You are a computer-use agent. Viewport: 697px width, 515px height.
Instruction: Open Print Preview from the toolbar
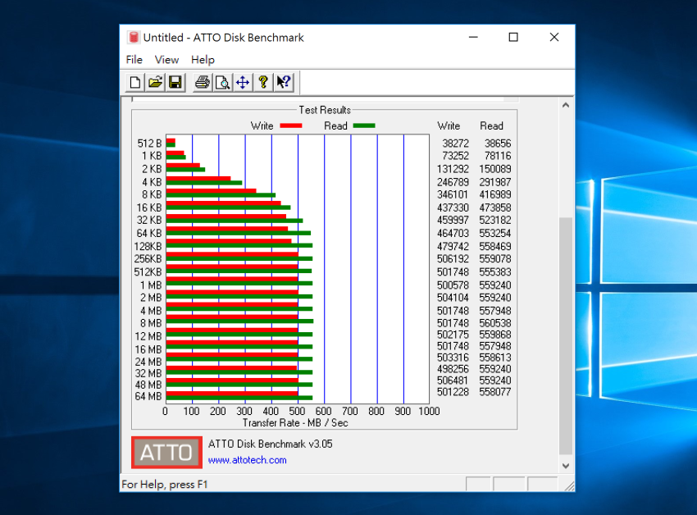tap(221, 82)
